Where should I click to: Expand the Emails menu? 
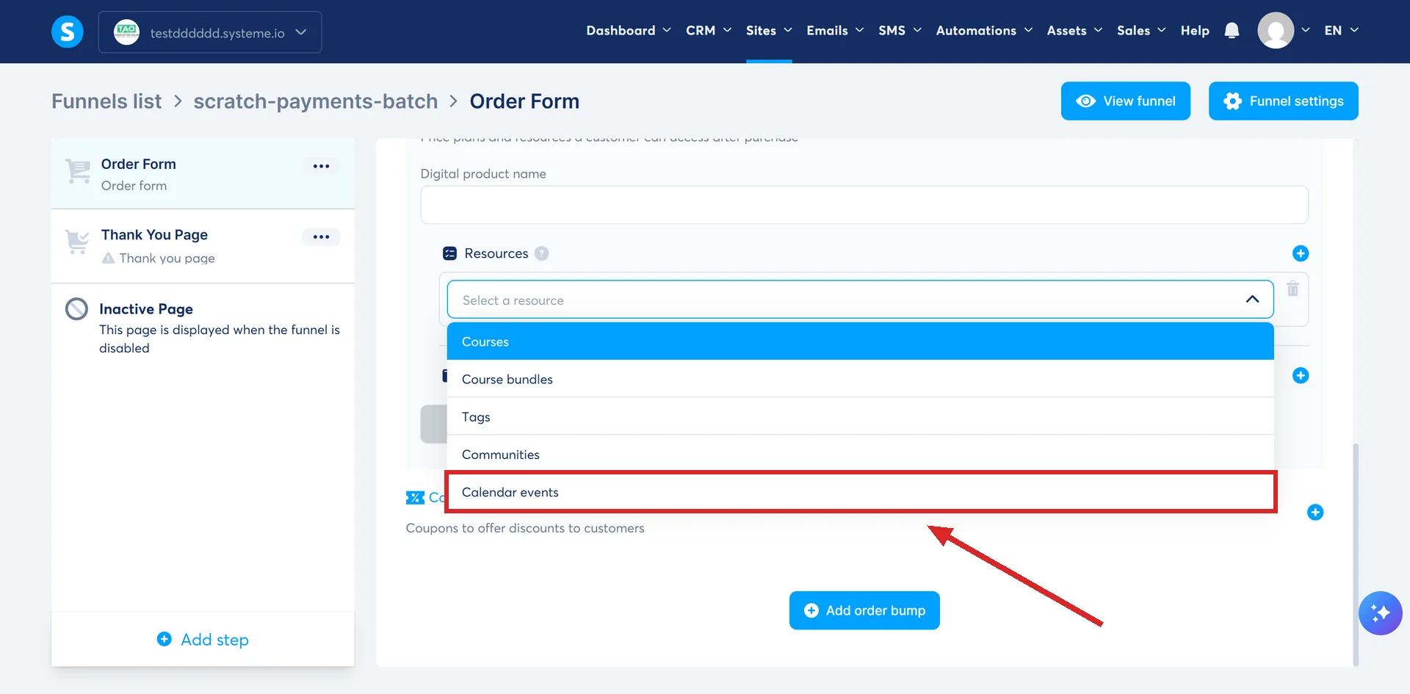coord(835,30)
